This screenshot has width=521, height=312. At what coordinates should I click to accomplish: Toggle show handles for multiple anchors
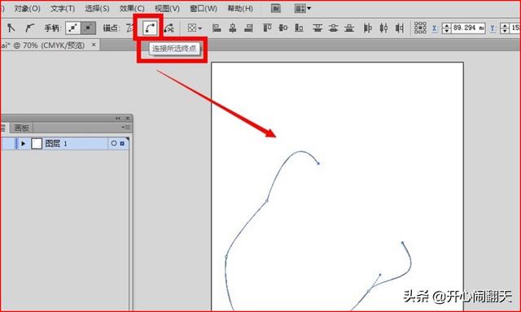point(73,28)
